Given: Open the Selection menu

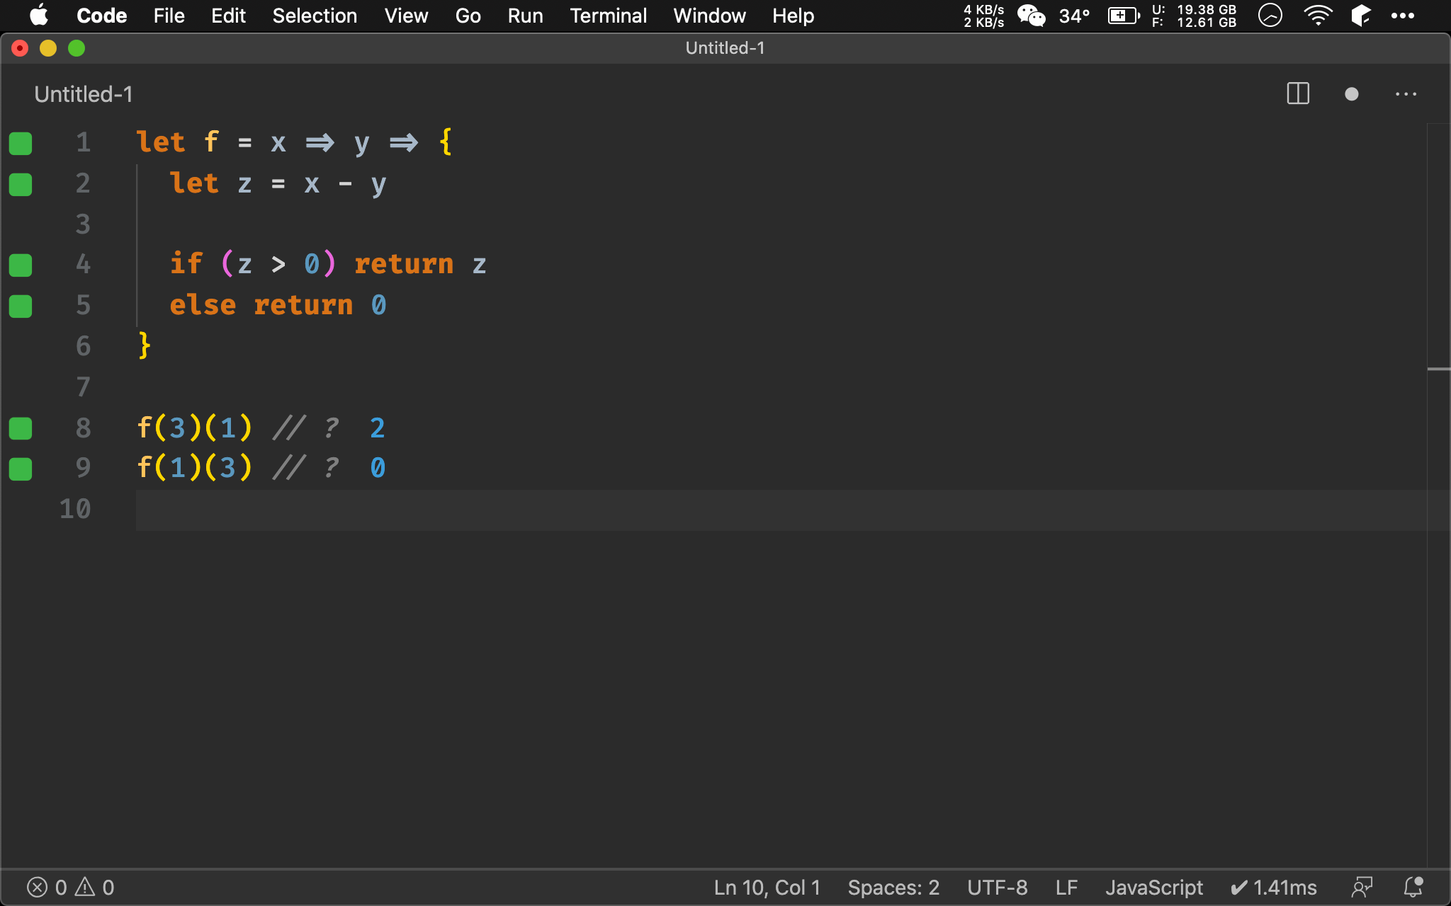Looking at the screenshot, I should (x=315, y=16).
